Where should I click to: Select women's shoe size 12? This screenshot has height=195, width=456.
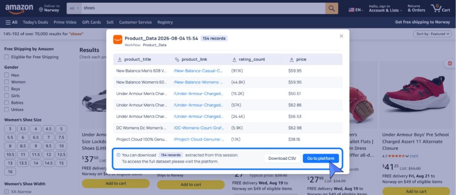(x=49, y=155)
